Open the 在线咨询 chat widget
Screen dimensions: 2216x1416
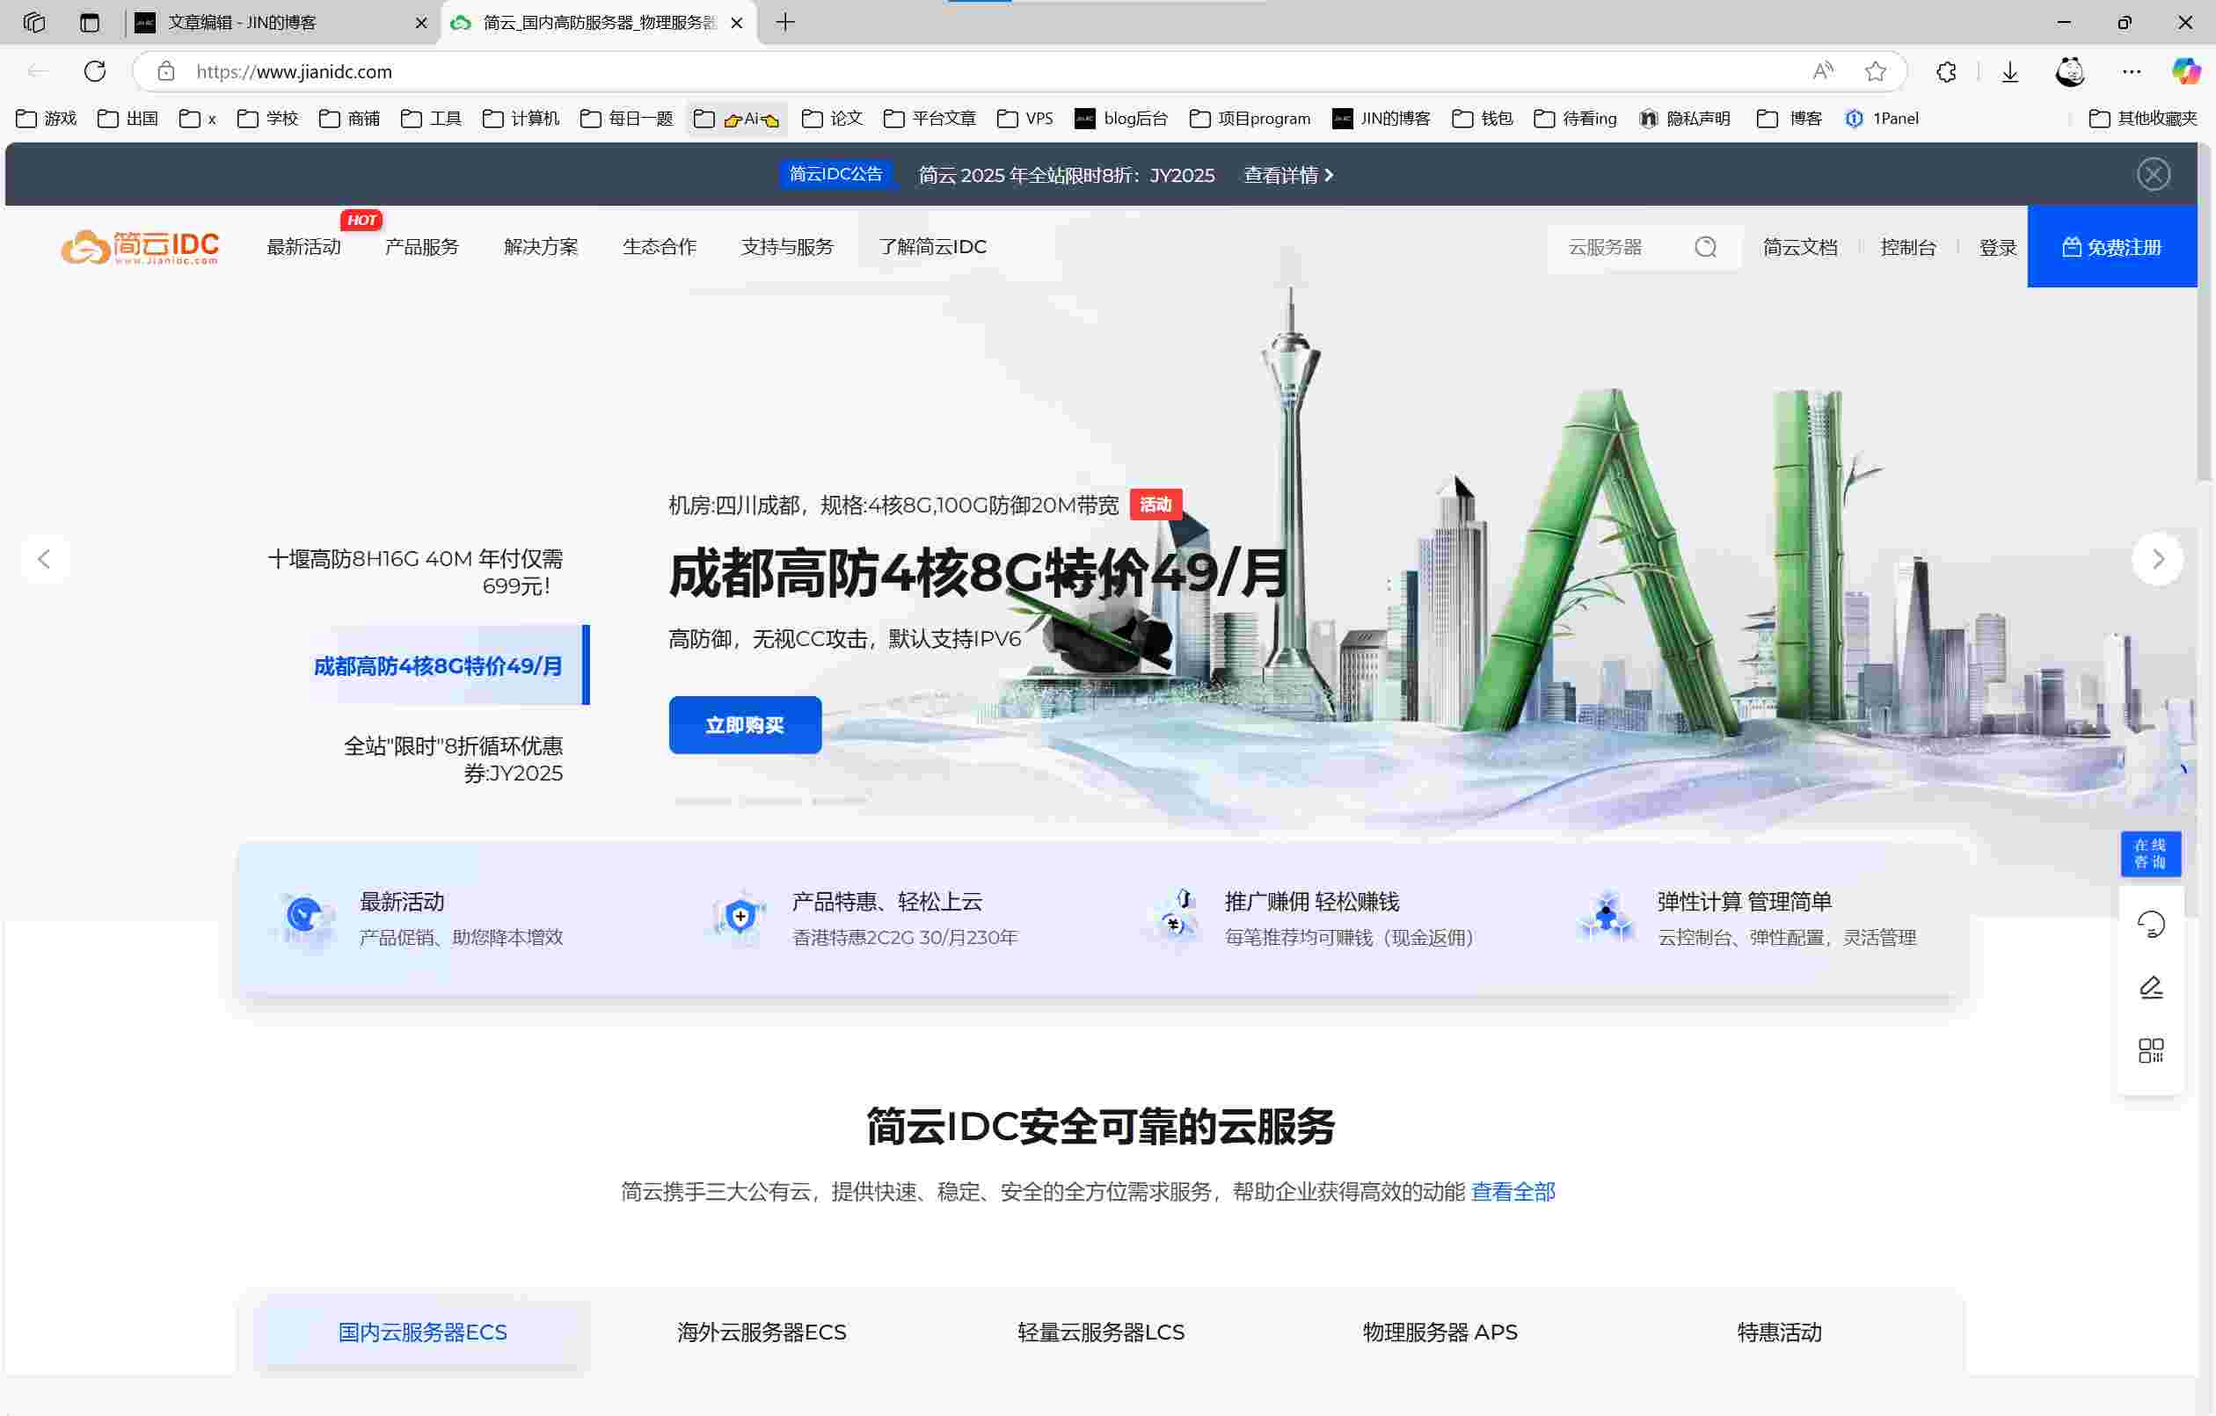2150,853
